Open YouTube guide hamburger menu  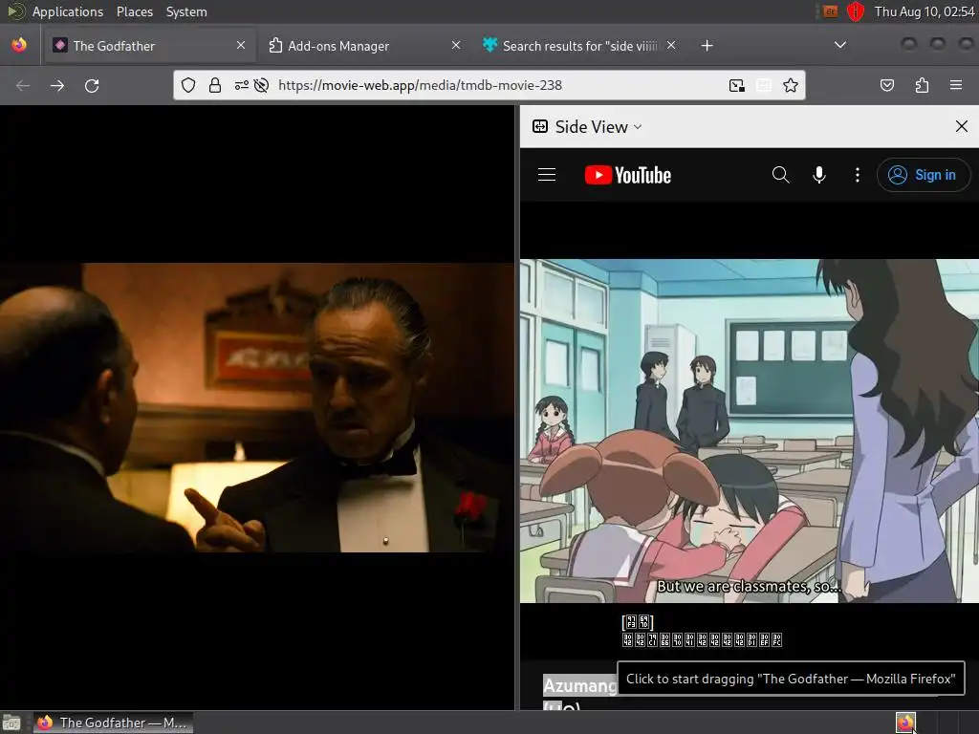coord(547,175)
